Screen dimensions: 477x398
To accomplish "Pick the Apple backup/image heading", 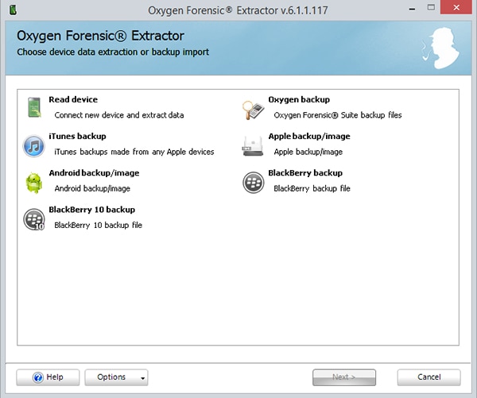I will [308, 137].
